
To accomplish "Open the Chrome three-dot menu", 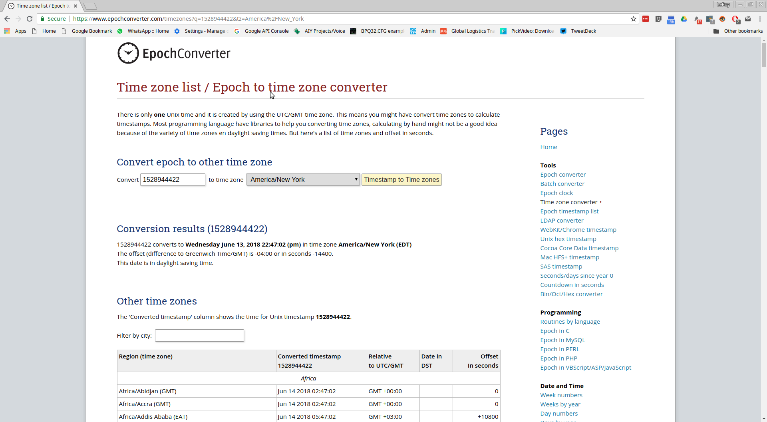I will pos(760,19).
